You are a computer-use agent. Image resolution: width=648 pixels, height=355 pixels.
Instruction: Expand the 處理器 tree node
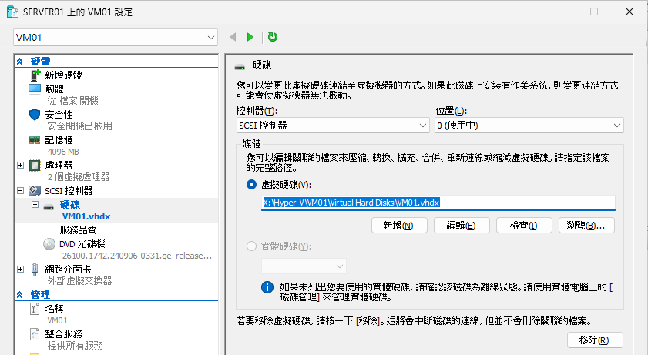(20, 165)
